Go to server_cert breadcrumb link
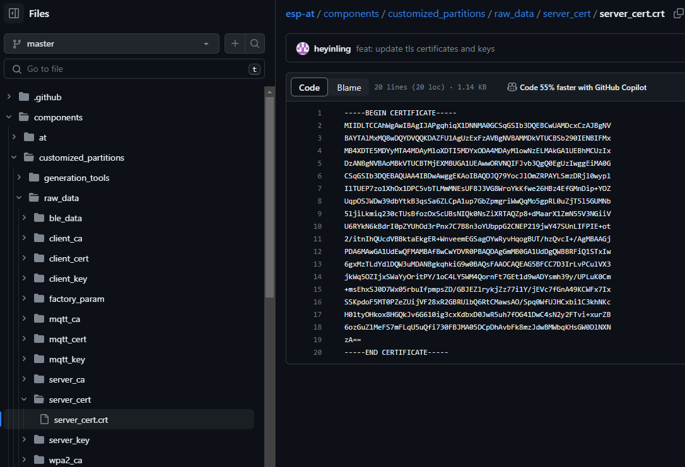Image resolution: width=685 pixels, height=467 pixels. (x=566, y=13)
